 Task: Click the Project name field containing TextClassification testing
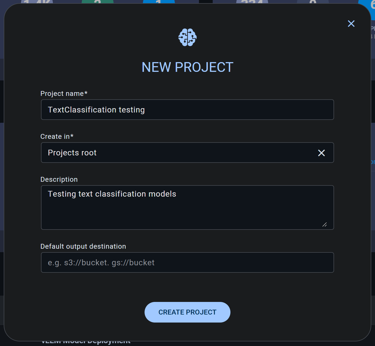point(187,110)
